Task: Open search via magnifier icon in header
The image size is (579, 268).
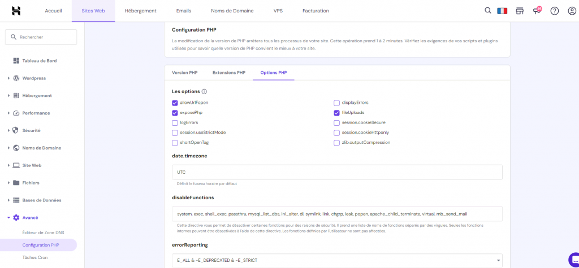Action: tap(488, 11)
